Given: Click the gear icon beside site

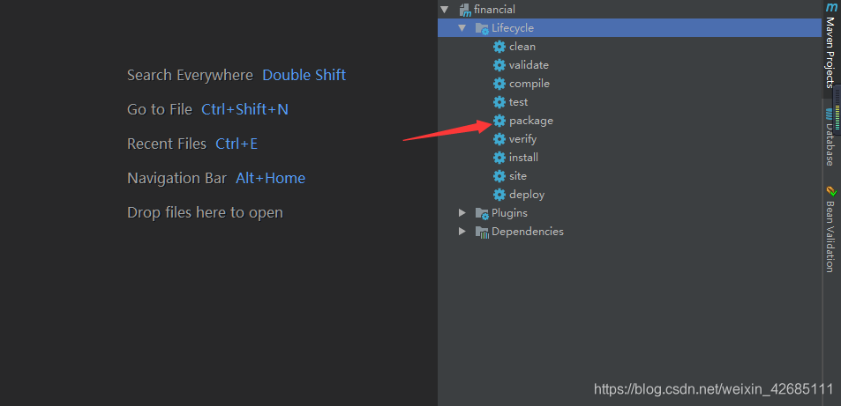Looking at the screenshot, I should click(499, 176).
